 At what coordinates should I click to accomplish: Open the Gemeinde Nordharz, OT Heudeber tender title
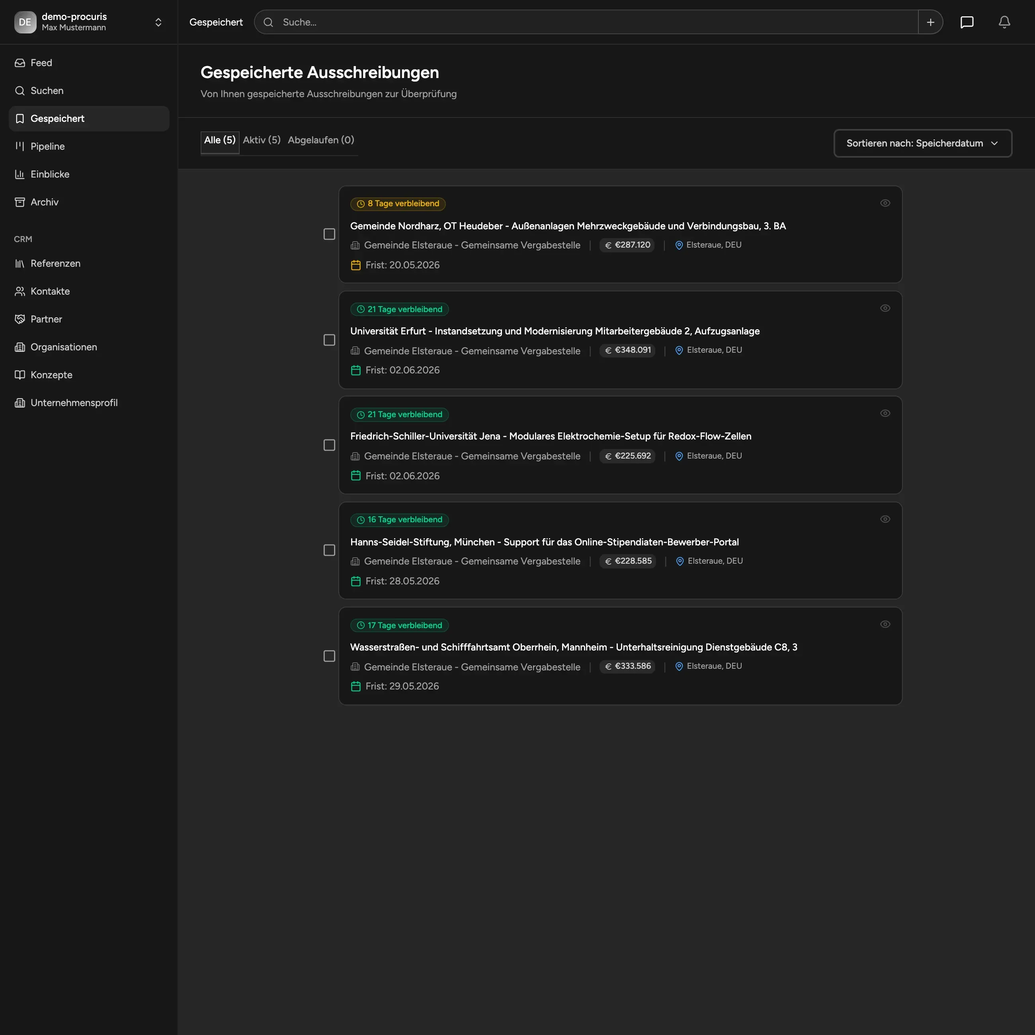(568, 226)
